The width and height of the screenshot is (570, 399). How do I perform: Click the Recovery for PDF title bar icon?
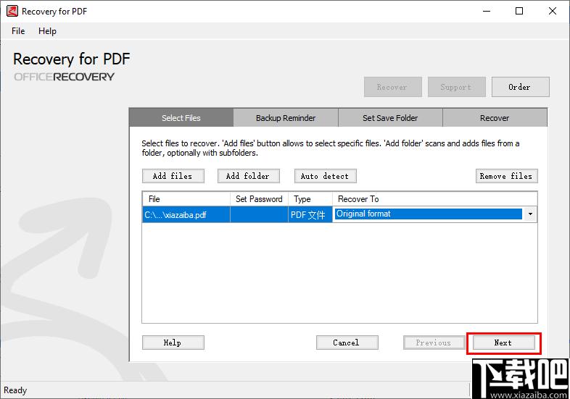tap(12, 12)
